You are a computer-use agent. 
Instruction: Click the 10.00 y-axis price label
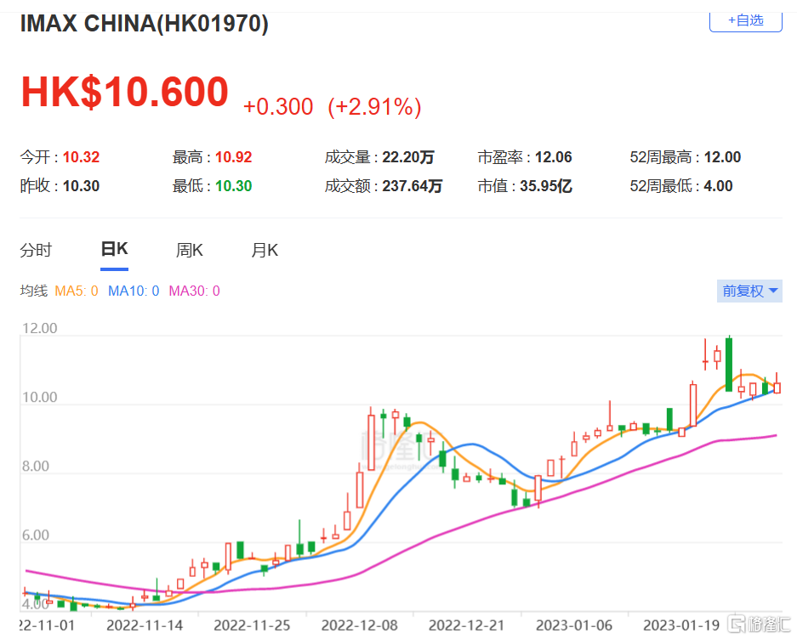[40, 397]
